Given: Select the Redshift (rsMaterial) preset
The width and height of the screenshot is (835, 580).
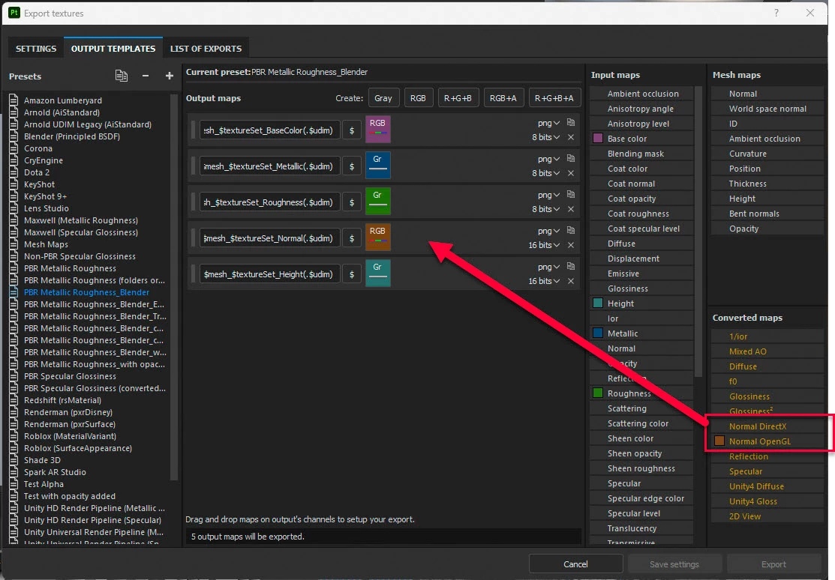Looking at the screenshot, I should coord(62,400).
